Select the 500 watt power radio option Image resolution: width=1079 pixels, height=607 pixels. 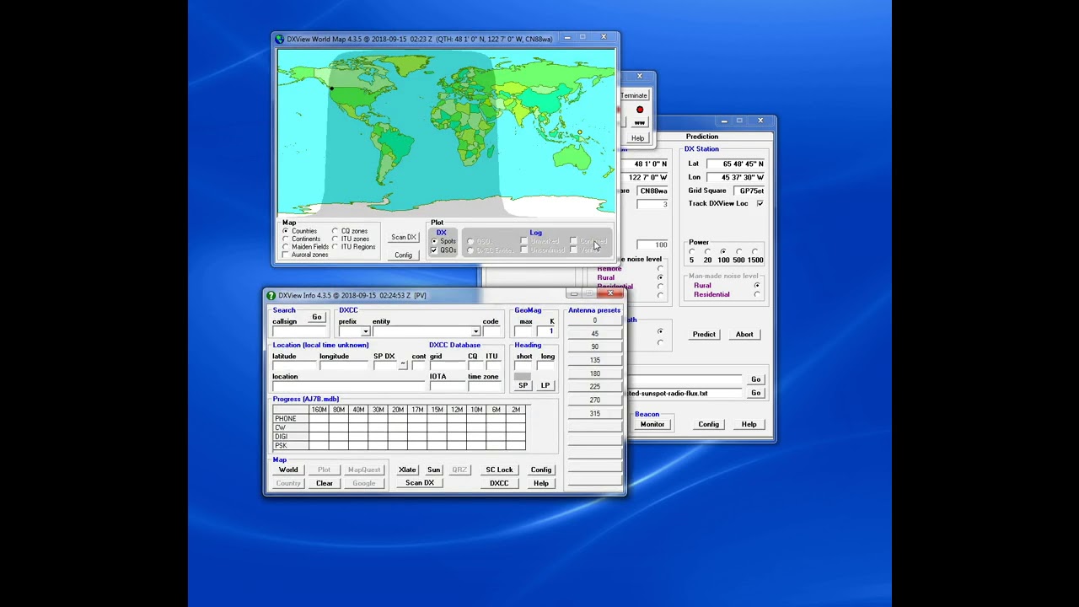738,251
